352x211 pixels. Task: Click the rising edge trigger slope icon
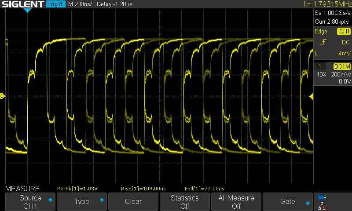323,42
